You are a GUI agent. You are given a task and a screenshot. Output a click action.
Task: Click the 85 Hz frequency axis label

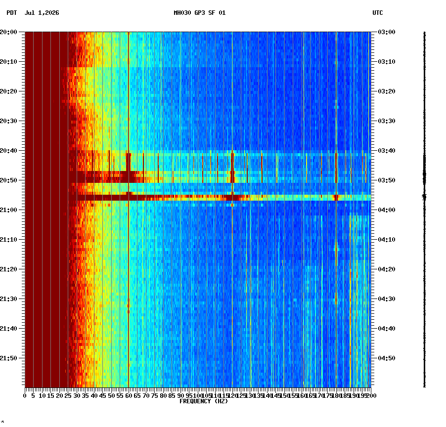(x=172, y=396)
